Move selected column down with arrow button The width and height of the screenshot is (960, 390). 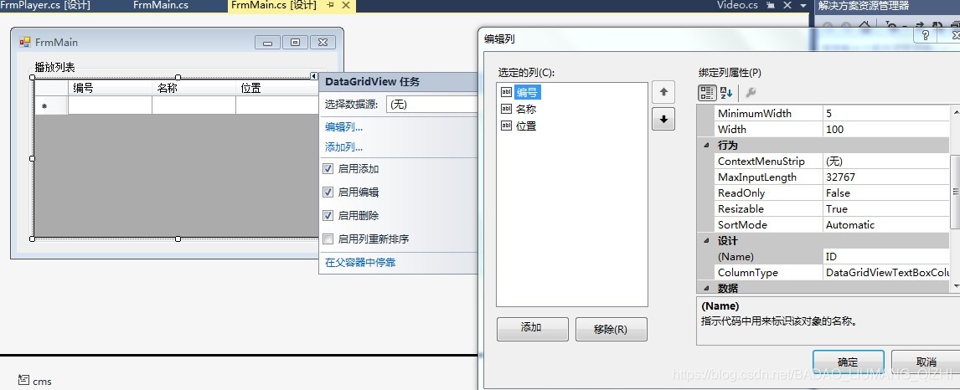click(x=663, y=119)
